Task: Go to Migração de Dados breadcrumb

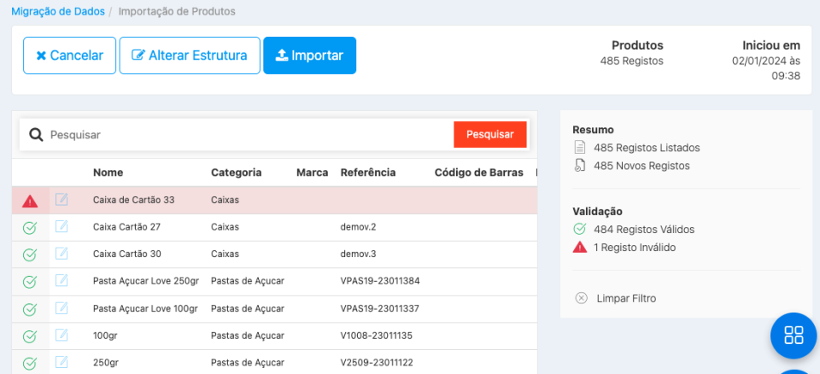Action: tap(59, 12)
